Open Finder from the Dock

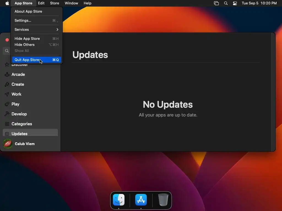coord(119,200)
